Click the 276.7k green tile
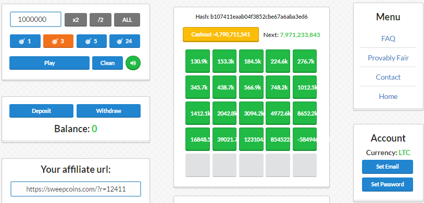Viewport: 424px width, 203px height. tap(305, 61)
